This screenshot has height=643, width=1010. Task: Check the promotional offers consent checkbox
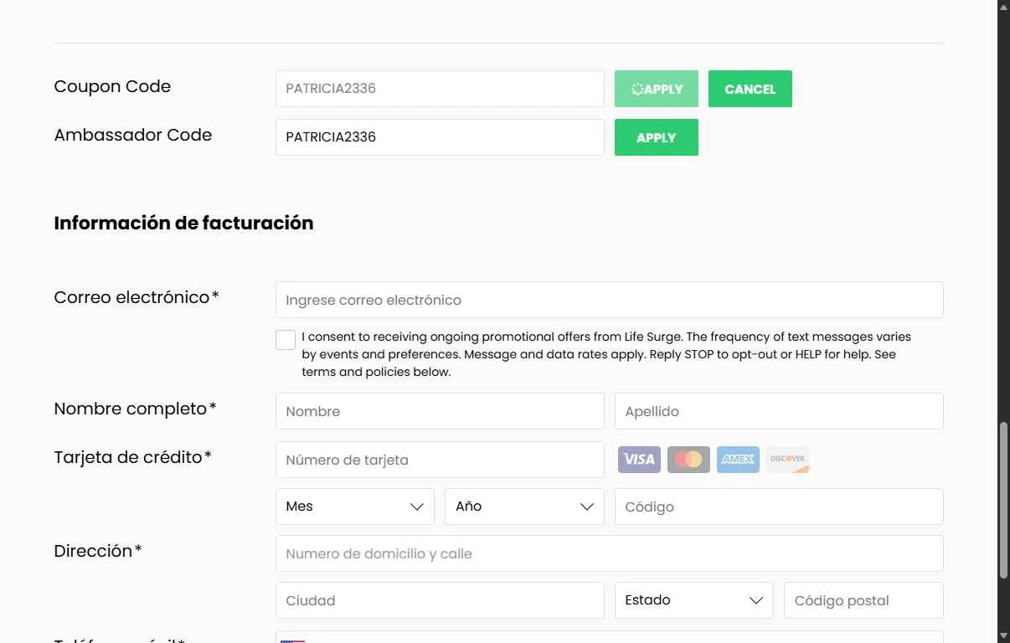click(x=286, y=339)
